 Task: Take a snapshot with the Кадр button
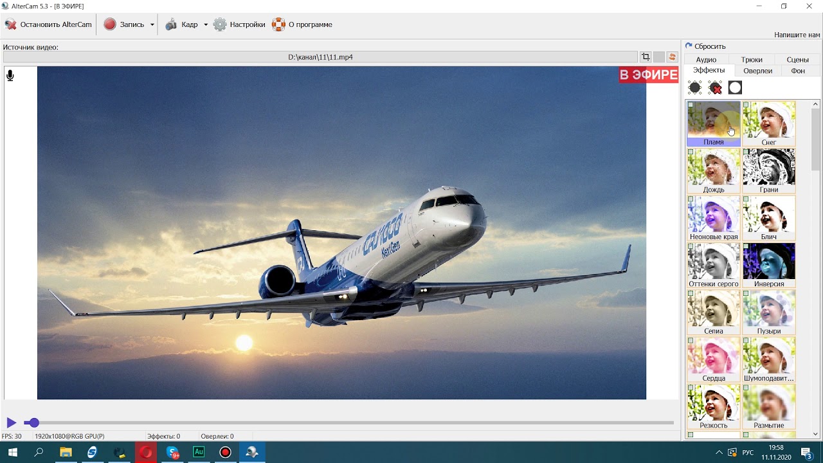point(182,24)
